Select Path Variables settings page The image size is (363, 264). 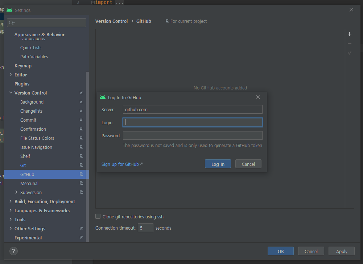(34, 56)
